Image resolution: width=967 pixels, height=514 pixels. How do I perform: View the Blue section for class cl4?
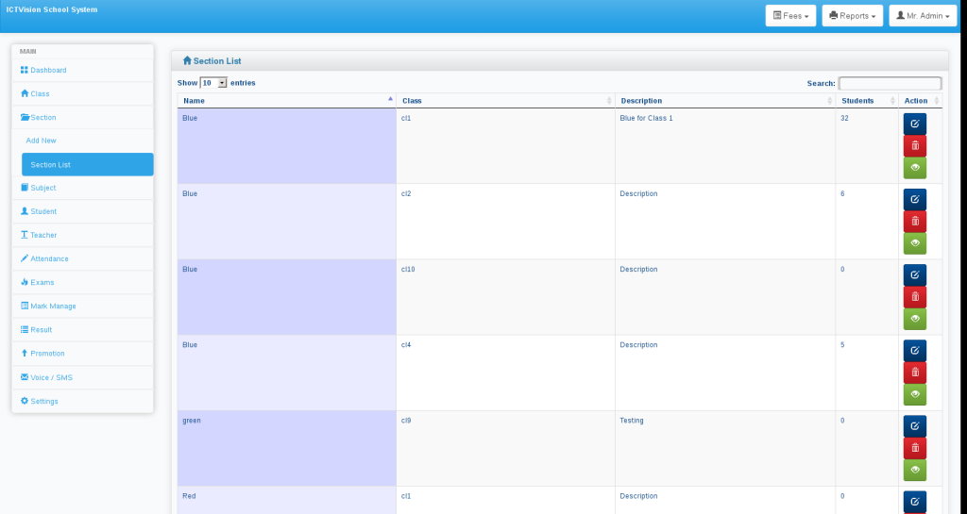click(x=914, y=395)
